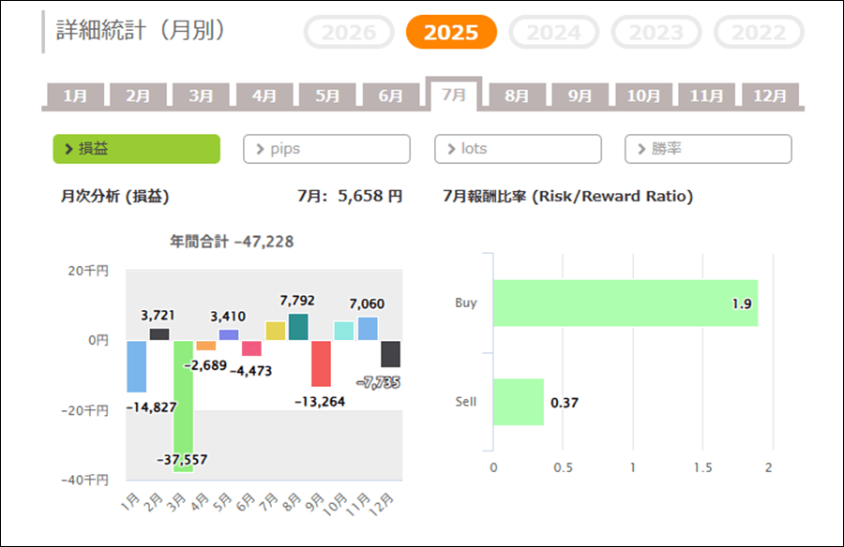The height and width of the screenshot is (547, 844).
Task: Open the 1月 month tab
Action: [75, 96]
